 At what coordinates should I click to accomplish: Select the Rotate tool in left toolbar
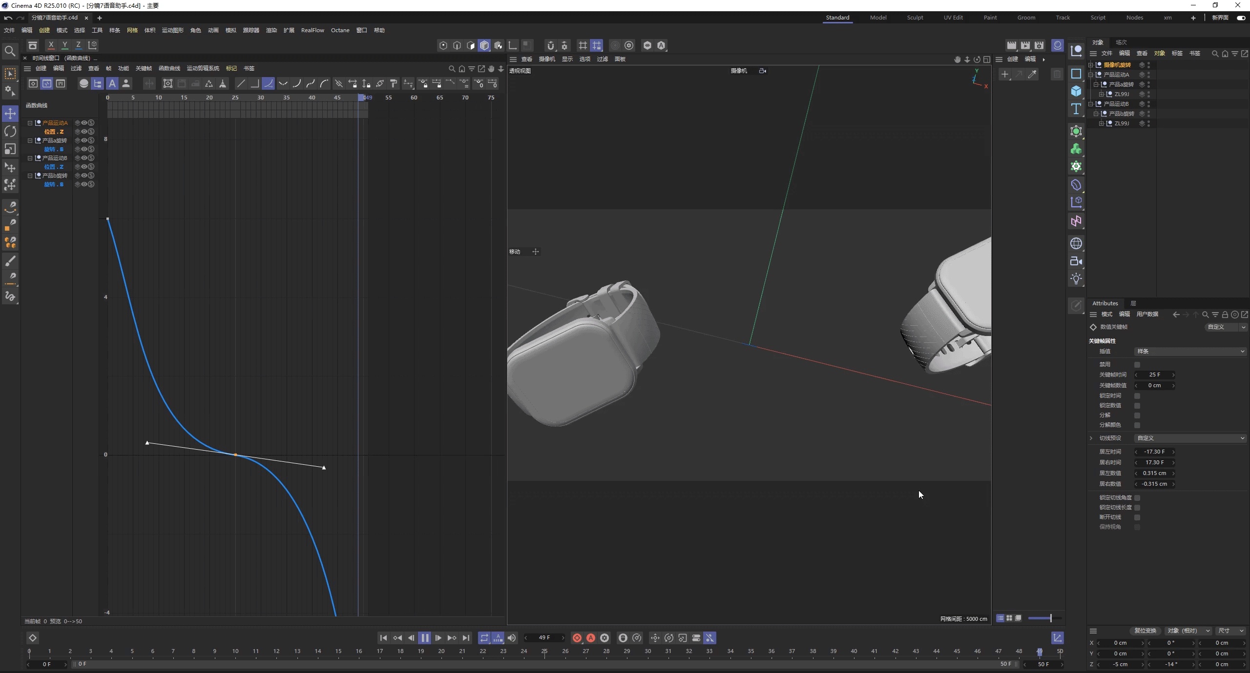click(x=10, y=131)
